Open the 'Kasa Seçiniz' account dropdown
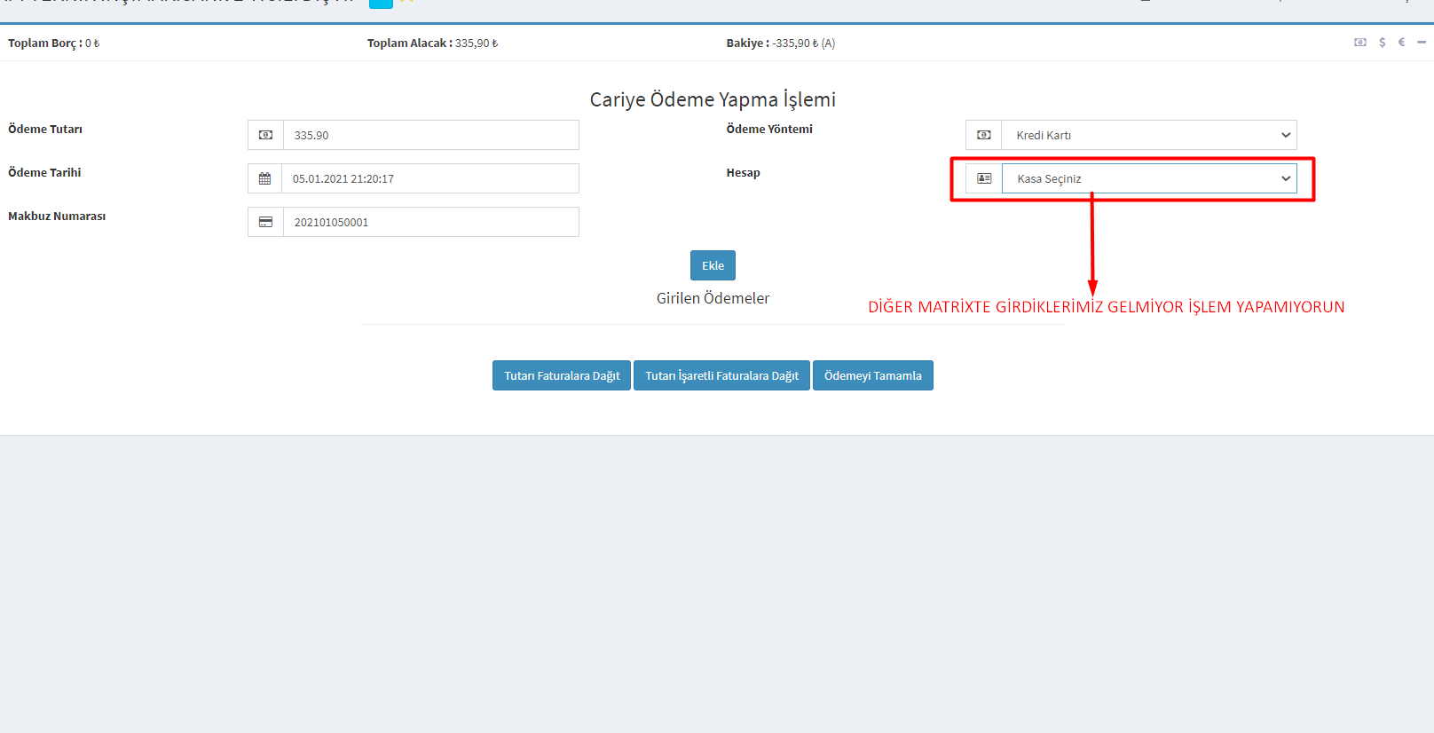Image resolution: width=1434 pixels, height=733 pixels. pyautogui.click(x=1148, y=178)
